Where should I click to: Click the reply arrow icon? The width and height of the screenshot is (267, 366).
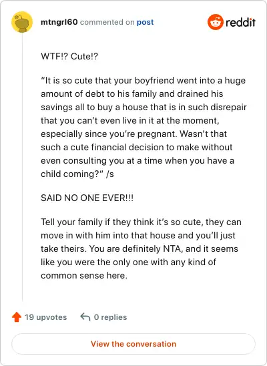pyautogui.click(x=85, y=317)
